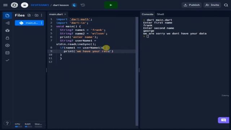Click line number 12 in the gutter
This screenshot has height=130, width=231.
[x=51, y=62]
